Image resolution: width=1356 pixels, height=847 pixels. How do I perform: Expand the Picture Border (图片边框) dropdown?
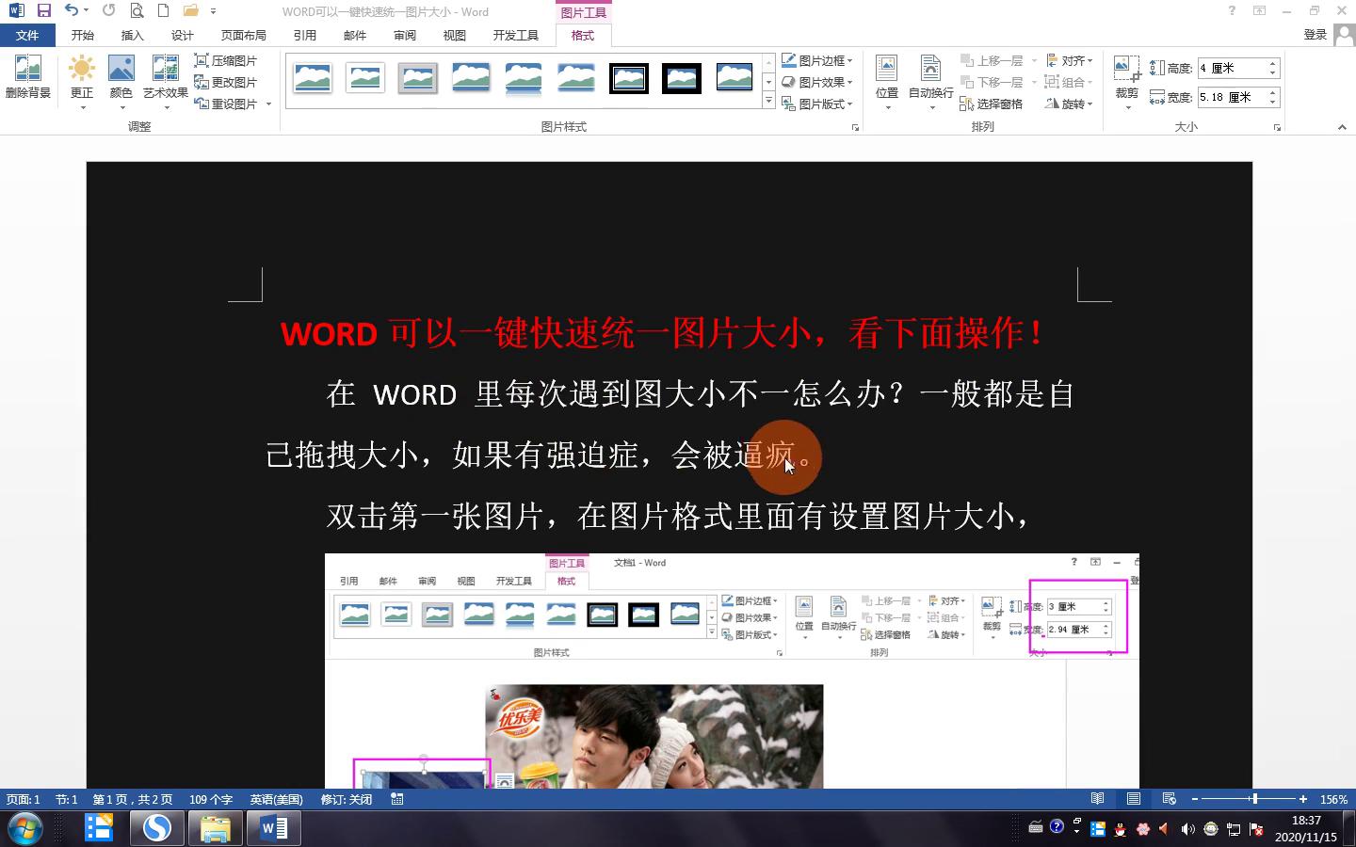817,60
